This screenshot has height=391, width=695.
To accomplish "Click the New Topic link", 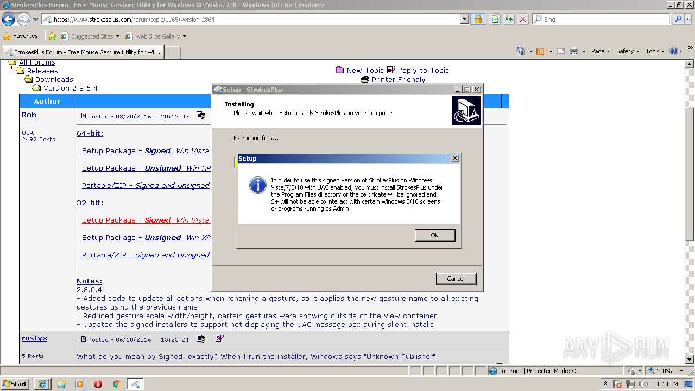I will 365,70.
